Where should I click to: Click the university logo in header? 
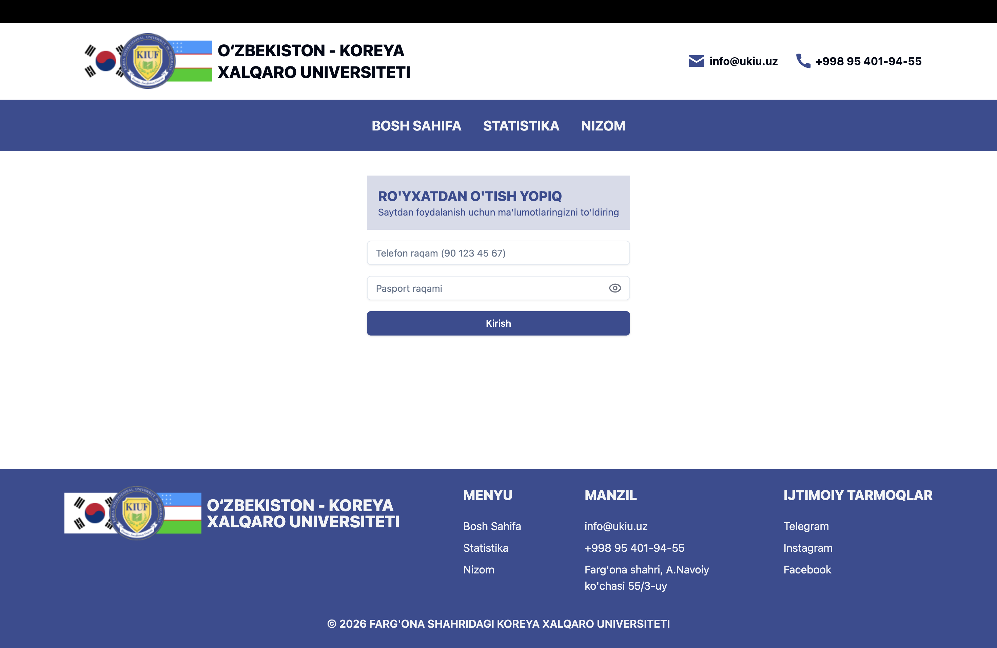(148, 61)
